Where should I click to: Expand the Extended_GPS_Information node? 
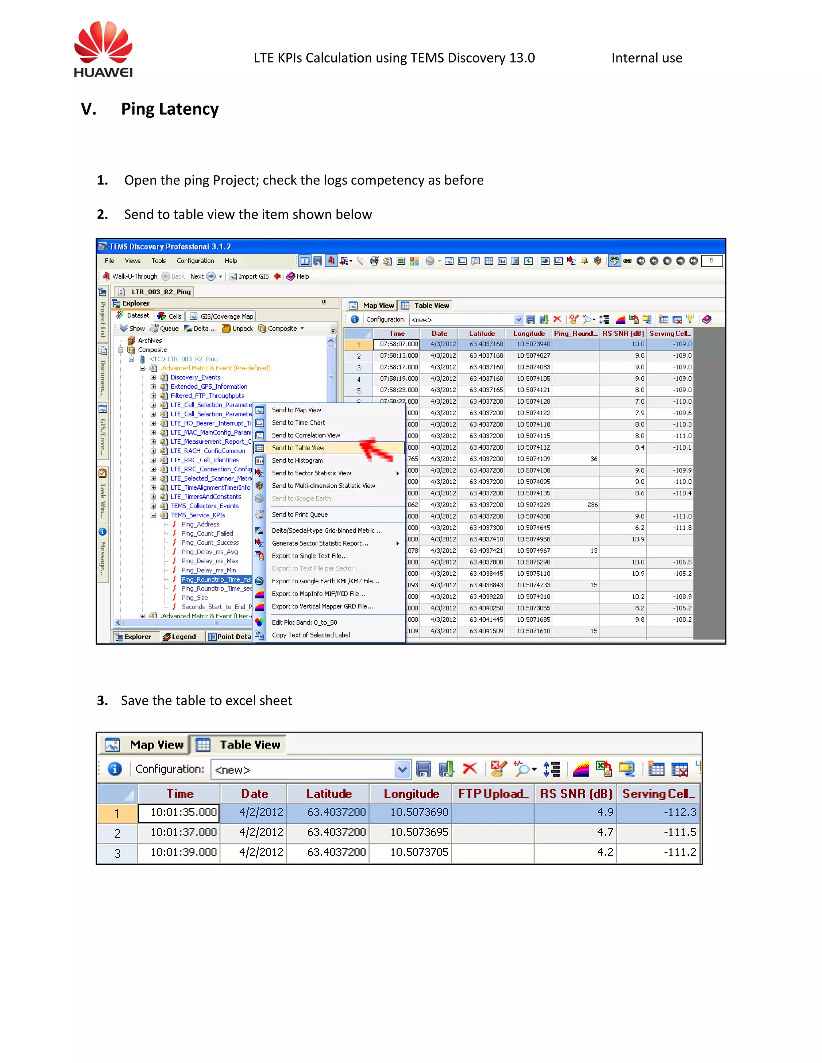(153, 386)
